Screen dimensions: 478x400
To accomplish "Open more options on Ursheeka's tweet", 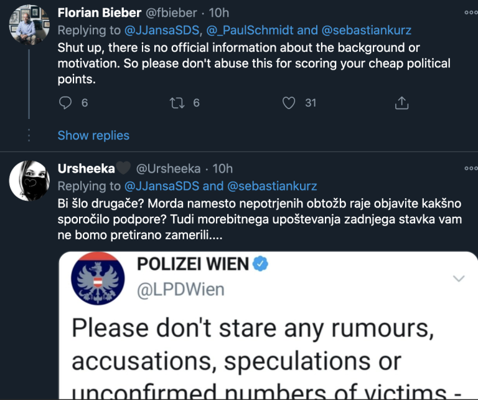I will [x=471, y=168].
